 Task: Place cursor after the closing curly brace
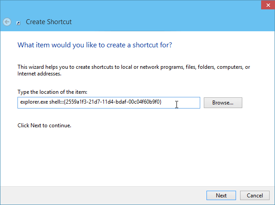[162, 102]
